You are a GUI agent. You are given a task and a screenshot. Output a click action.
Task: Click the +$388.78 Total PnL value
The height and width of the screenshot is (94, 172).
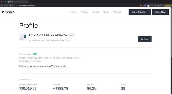60,88
